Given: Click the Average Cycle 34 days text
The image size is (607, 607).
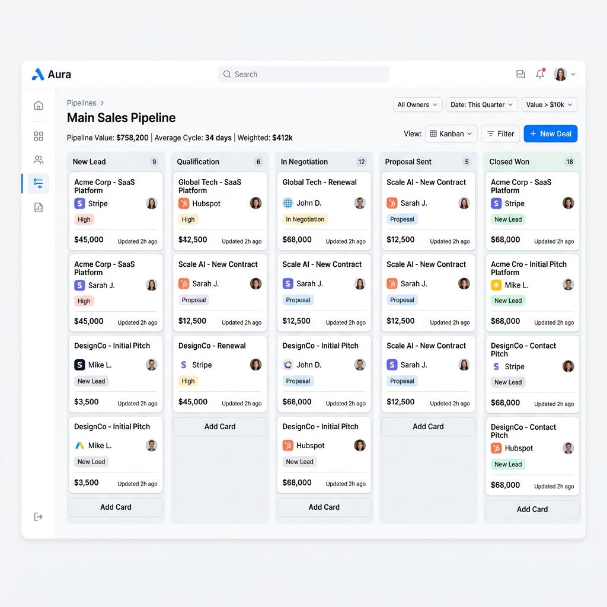Looking at the screenshot, I should [x=193, y=138].
